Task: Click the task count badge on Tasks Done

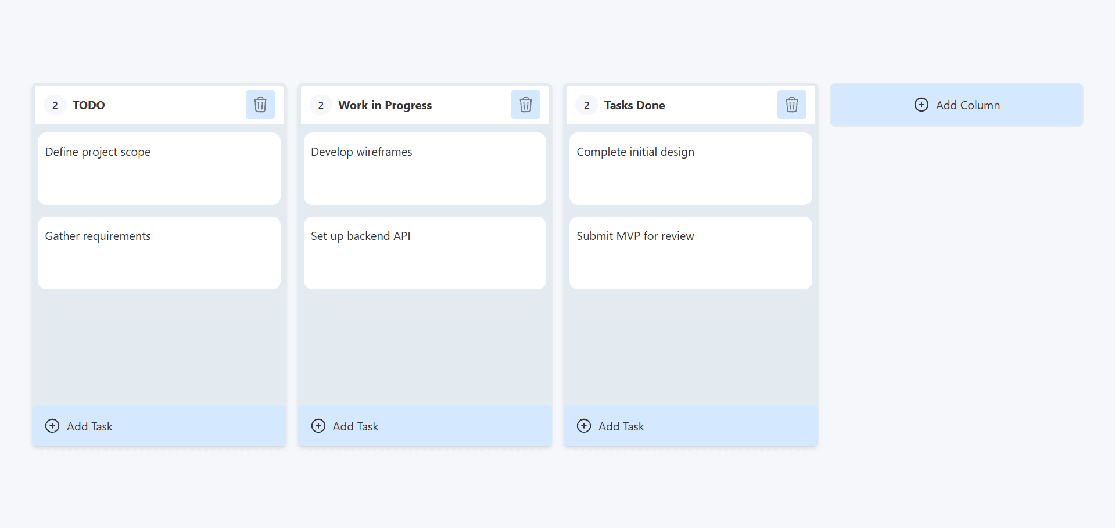Action: point(586,105)
